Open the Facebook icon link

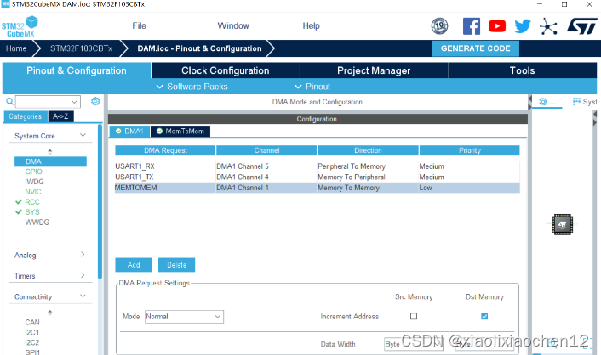472,26
